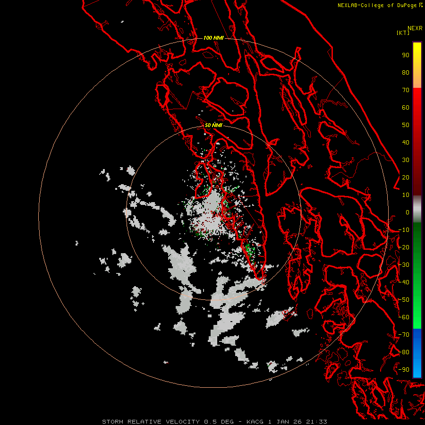The width and height of the screenshot is (425, 425).
Task: Click the 80 value on the velocity scale
Action: pos(406,73)
